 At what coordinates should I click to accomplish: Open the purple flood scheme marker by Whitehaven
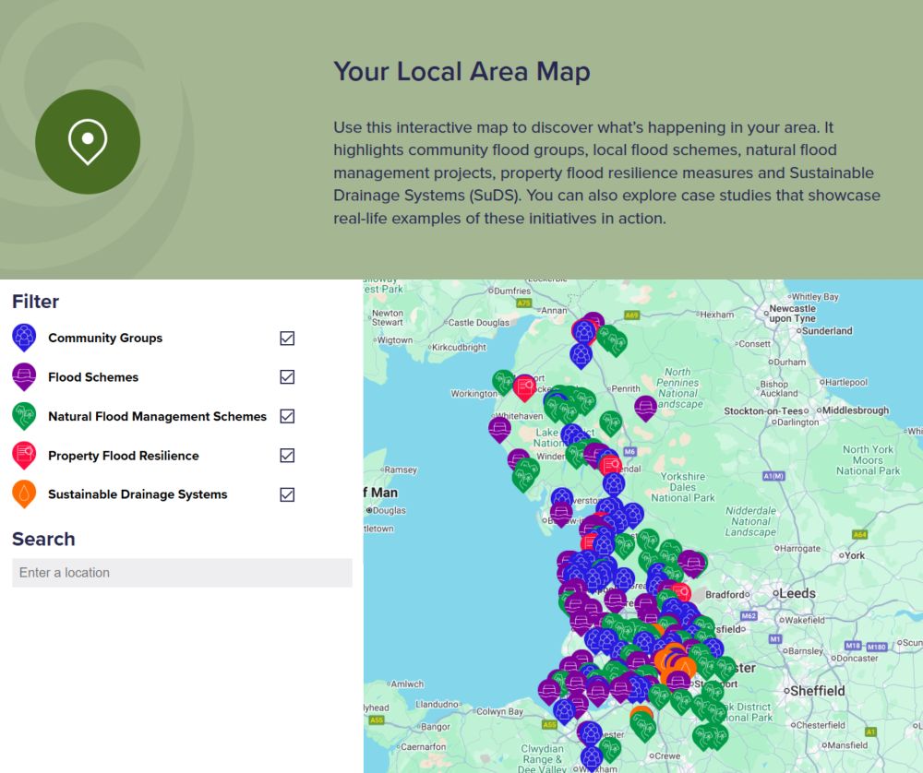(499, 428)
